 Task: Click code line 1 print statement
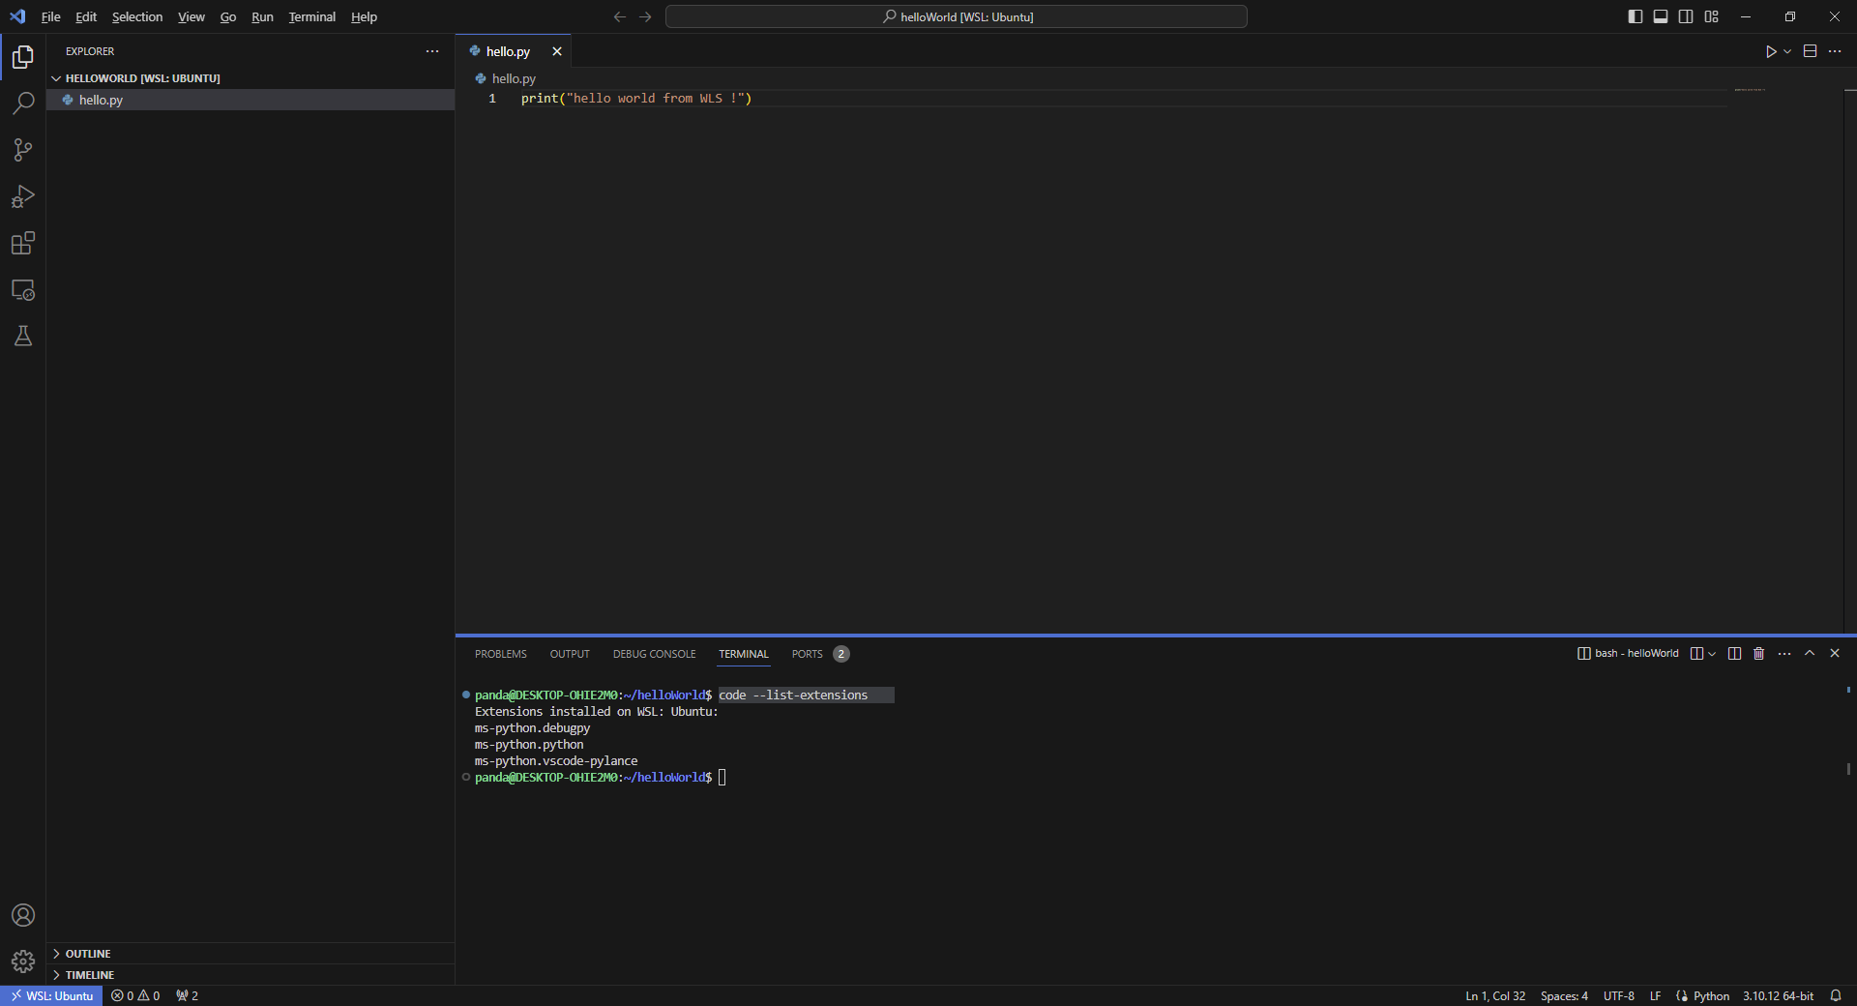coord(636,99)
